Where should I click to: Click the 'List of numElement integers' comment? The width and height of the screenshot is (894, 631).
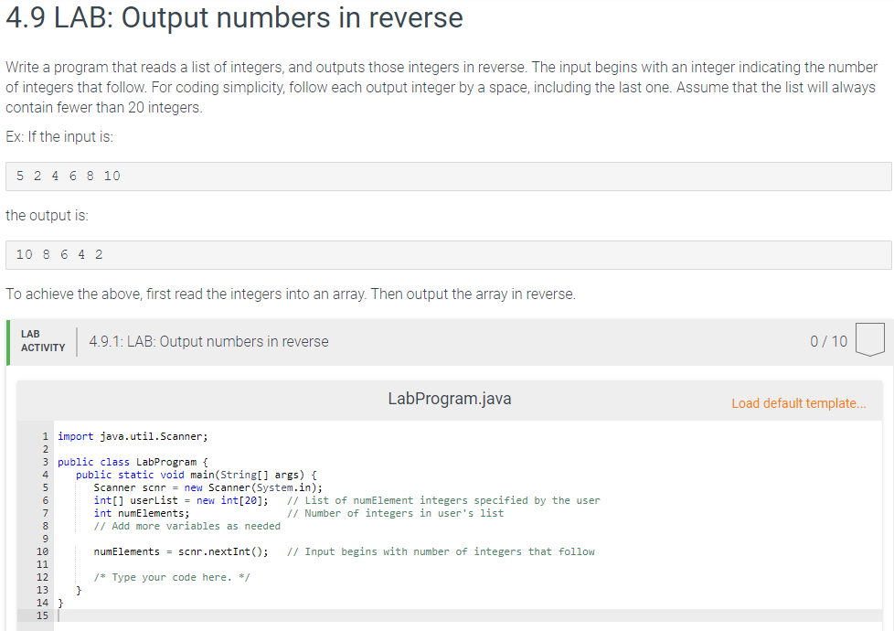click(x=443, y=500)
